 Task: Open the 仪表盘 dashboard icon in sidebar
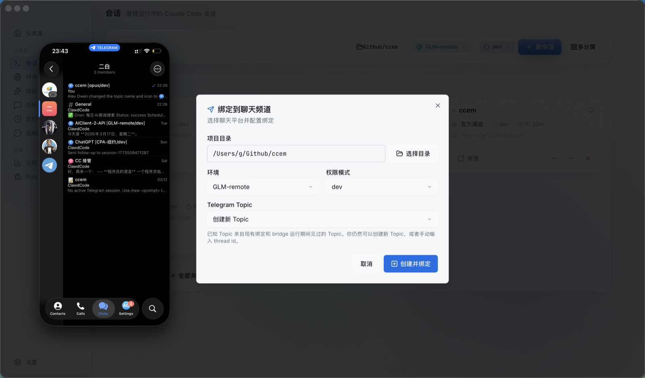18,33
